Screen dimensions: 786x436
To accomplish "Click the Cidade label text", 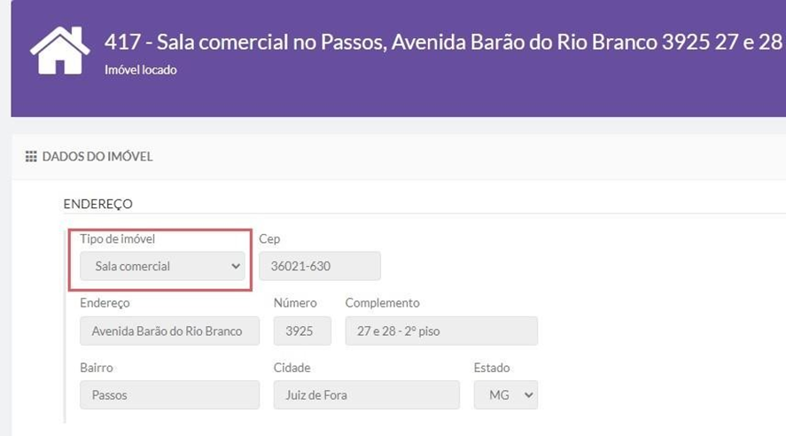I will (x=292, y=368).
